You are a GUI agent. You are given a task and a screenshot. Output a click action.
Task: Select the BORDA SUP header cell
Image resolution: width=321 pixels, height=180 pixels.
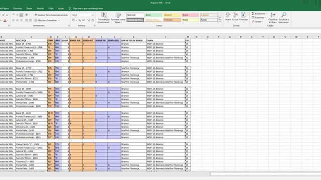click(x=76, y=40)
